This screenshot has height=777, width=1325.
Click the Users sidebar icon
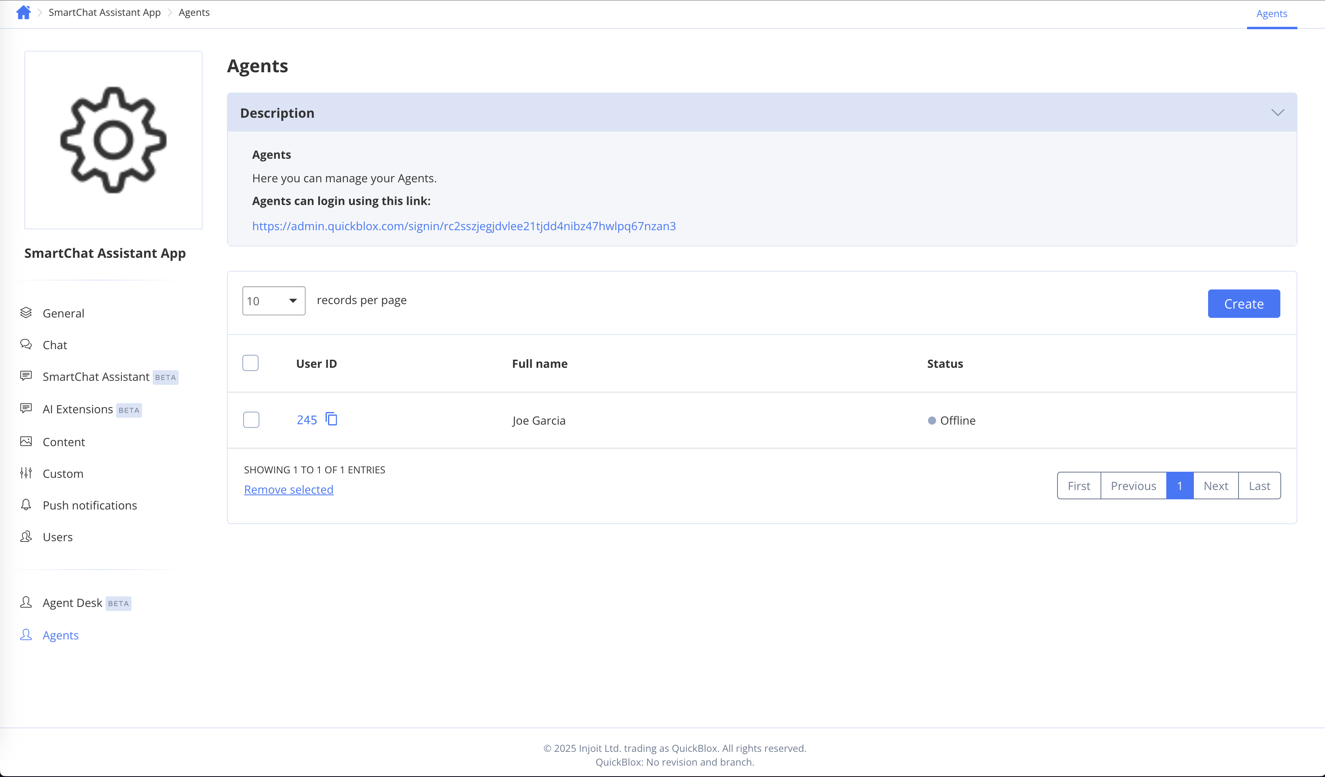pos(26,536)
